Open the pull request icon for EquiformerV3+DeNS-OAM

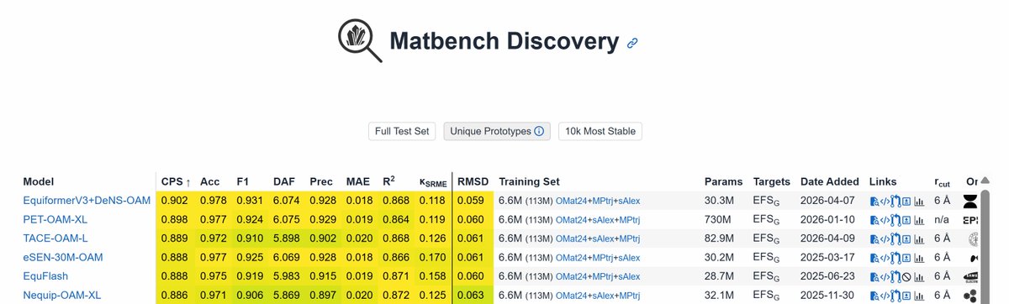[x=895, y=202]
